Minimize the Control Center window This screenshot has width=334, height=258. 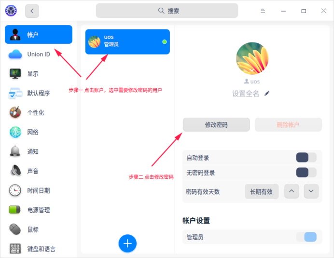tap(283, 11)
